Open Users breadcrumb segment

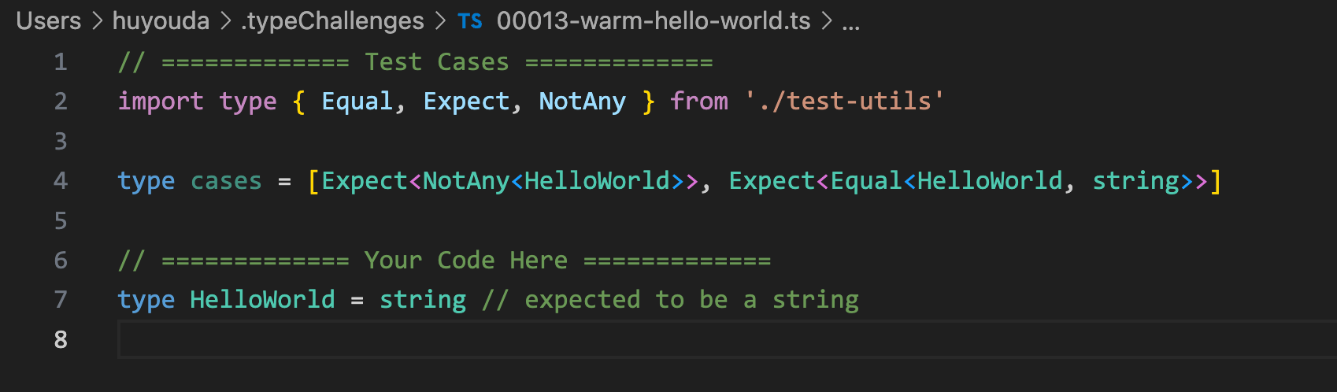pyautogui.click(x=49, y=20)
